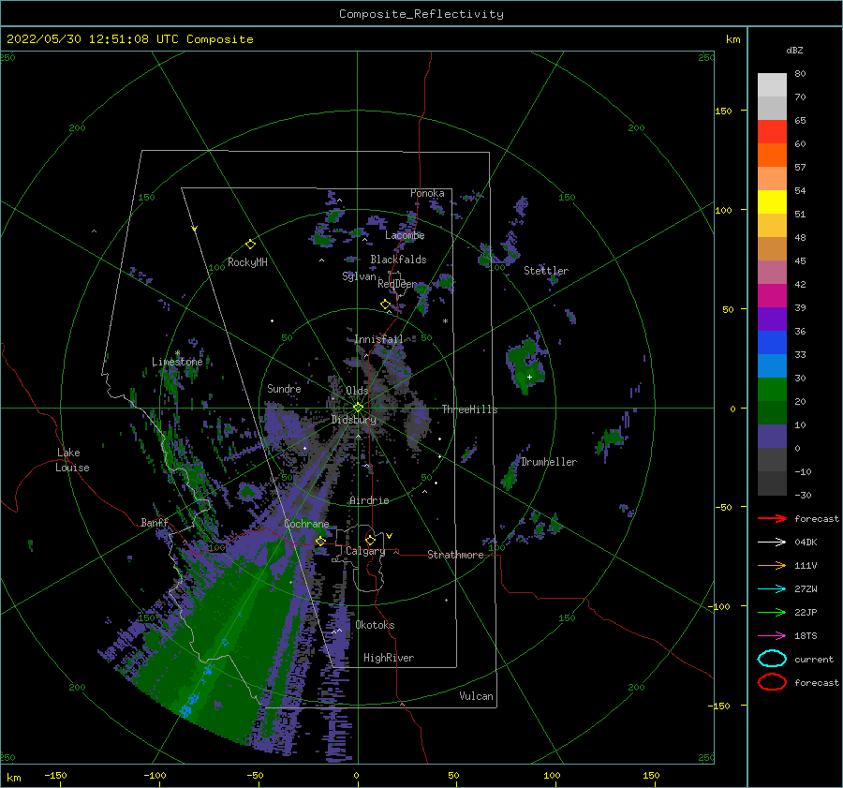The image size is (843, 788).
Task: Click the 39 dBZ purple legend swatch
Action: point(772,319)
